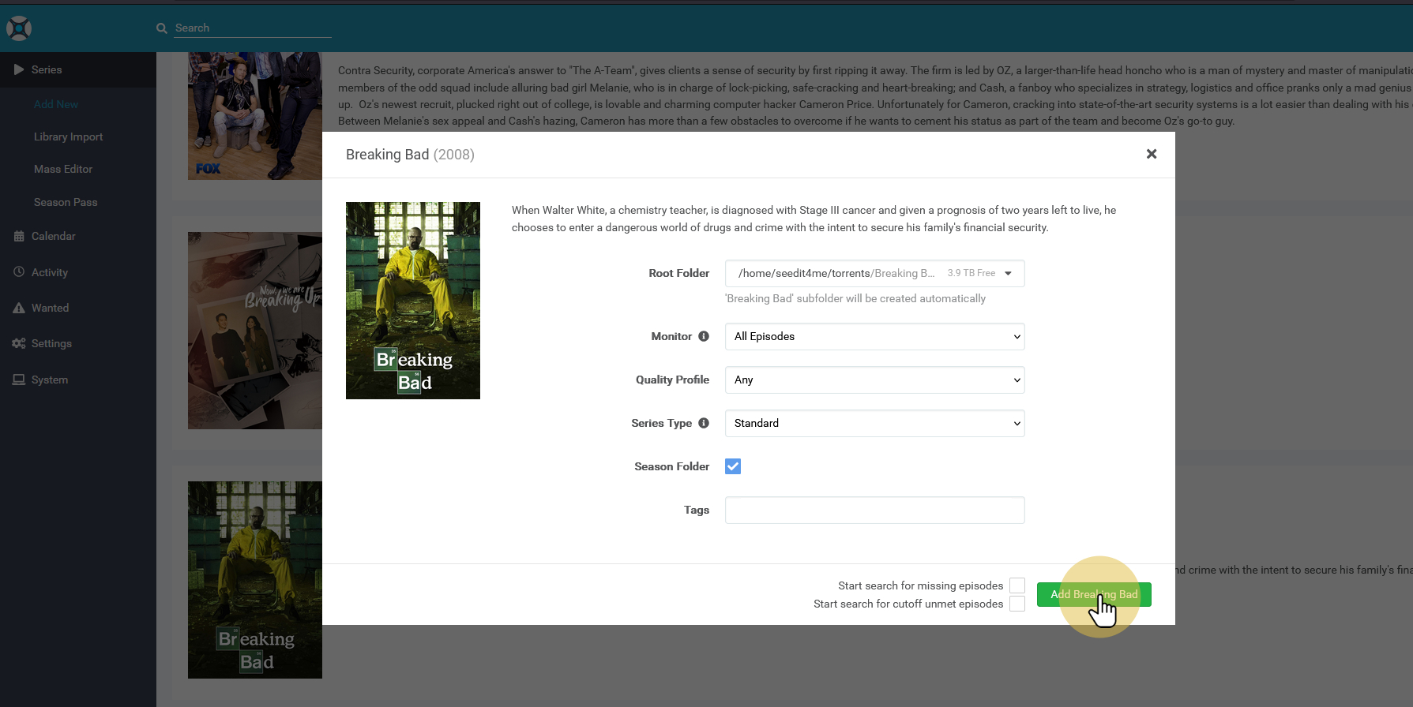Open Library Import page
This screenshot has height=707, width=1413.
(x=69, y=137)
